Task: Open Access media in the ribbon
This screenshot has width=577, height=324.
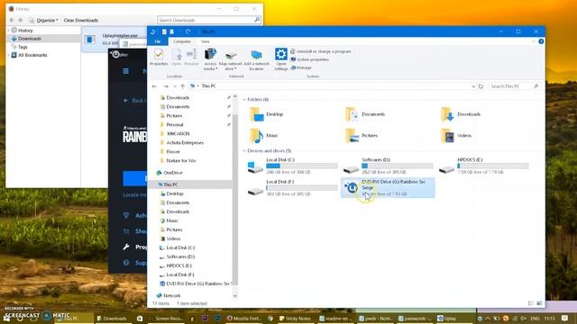Action: pos(210,59)
